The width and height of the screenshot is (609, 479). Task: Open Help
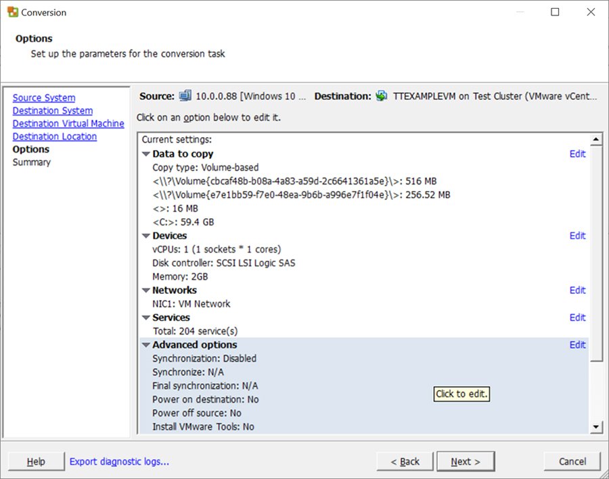(36, 461)
